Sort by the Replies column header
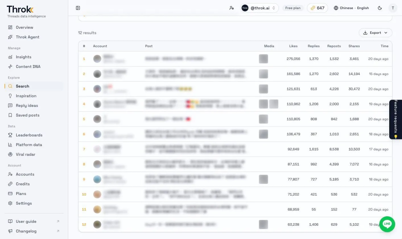402x239 pixels. (314, 46)
